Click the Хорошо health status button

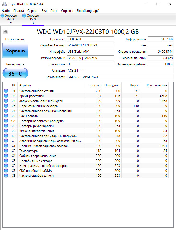(15, 51)
